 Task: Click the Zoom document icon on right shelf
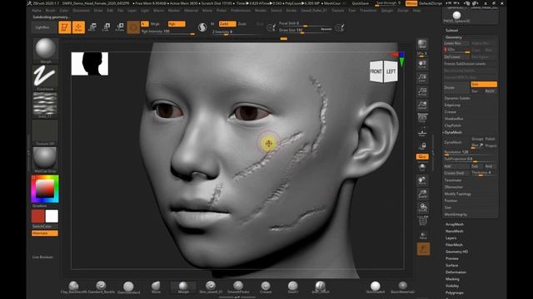point(422,77)
